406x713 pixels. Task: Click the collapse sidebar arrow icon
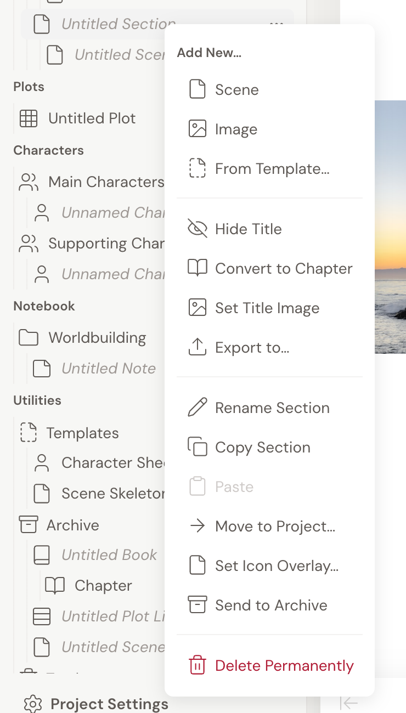349,703
